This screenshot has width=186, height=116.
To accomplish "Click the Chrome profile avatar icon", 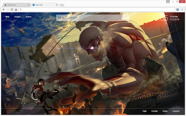I will coord(168,1).
